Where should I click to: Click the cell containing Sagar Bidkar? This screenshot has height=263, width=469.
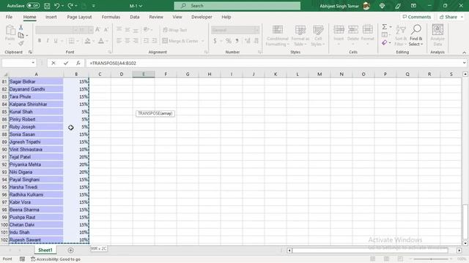click(x=36, y=82)
